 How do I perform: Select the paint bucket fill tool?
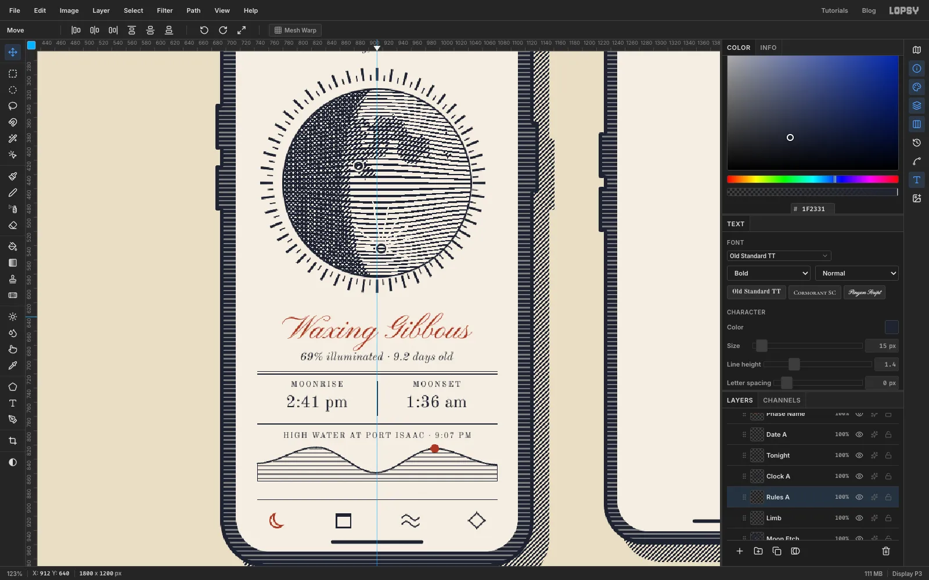[x=13, y=246]
